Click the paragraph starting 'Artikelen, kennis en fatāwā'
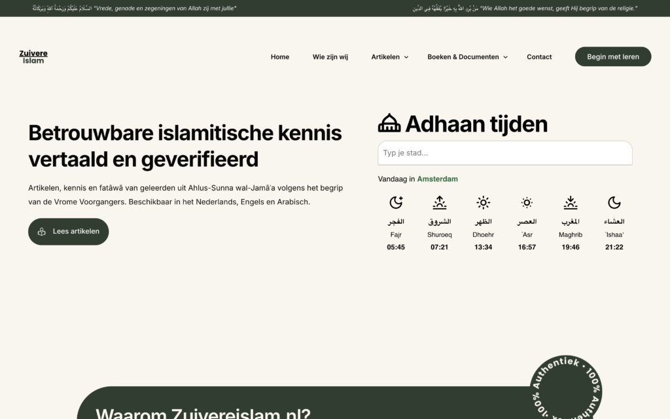670x419 pixels. [x=185, y=195]
